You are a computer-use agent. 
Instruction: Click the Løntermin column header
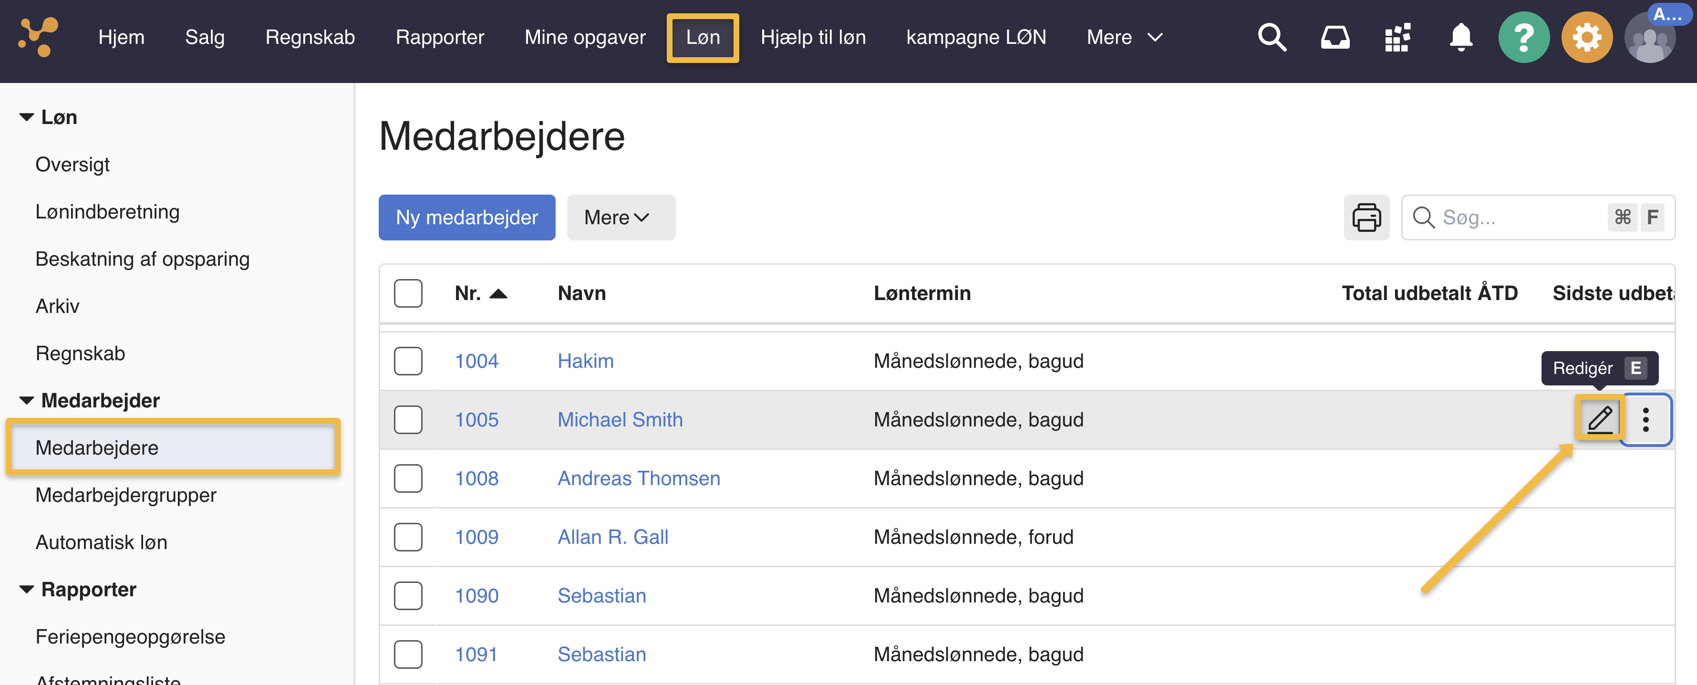pos(921,294)
